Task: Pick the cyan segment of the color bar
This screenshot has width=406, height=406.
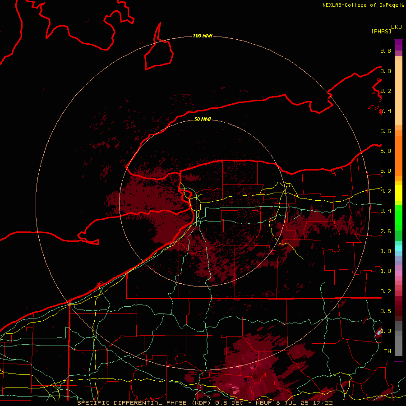Action: pyautogui.click(x=398, y=248)
